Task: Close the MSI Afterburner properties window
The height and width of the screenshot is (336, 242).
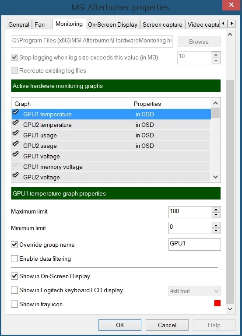Action: click(231, 5)
